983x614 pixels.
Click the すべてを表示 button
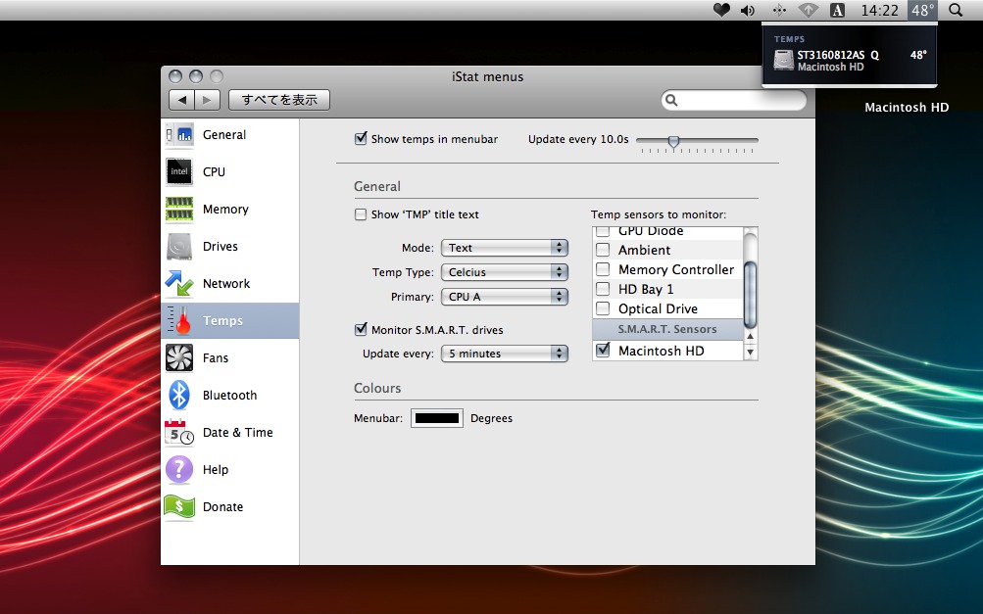pos(279,100)
